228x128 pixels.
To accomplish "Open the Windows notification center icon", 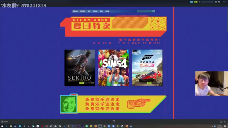I will click(225, 126).
